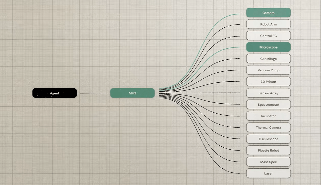Select the Centrifuge node
Screen dimensions: 321x185
(268, 59)
